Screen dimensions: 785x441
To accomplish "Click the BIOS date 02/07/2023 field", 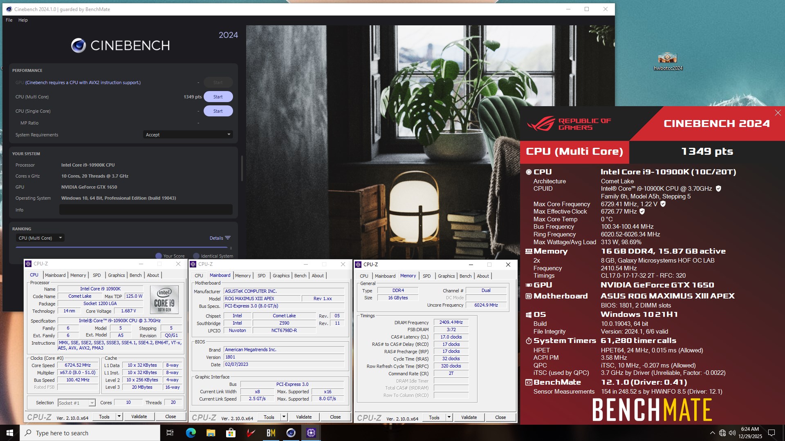I will pyautogui.click(x=284, y=365).
